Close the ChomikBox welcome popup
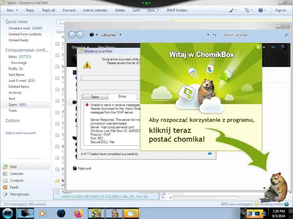The image size is (293, 219). tap(258, 47)
